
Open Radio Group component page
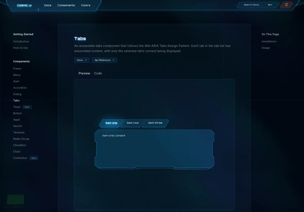point(21,139)
